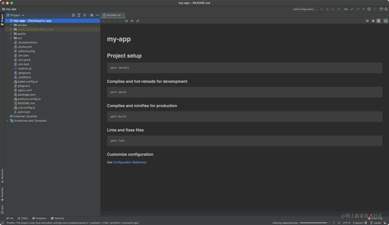Click the Italic markdown formatting icon
The image size is (389, 225).
pos(115,21)
